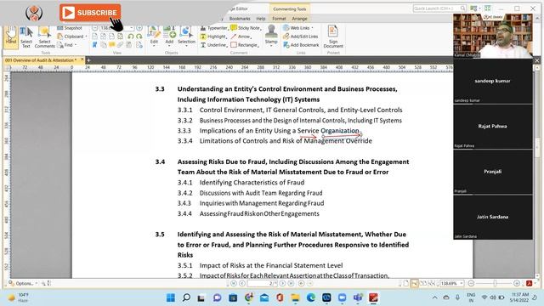Open Windows Start menu

[171, 297]
